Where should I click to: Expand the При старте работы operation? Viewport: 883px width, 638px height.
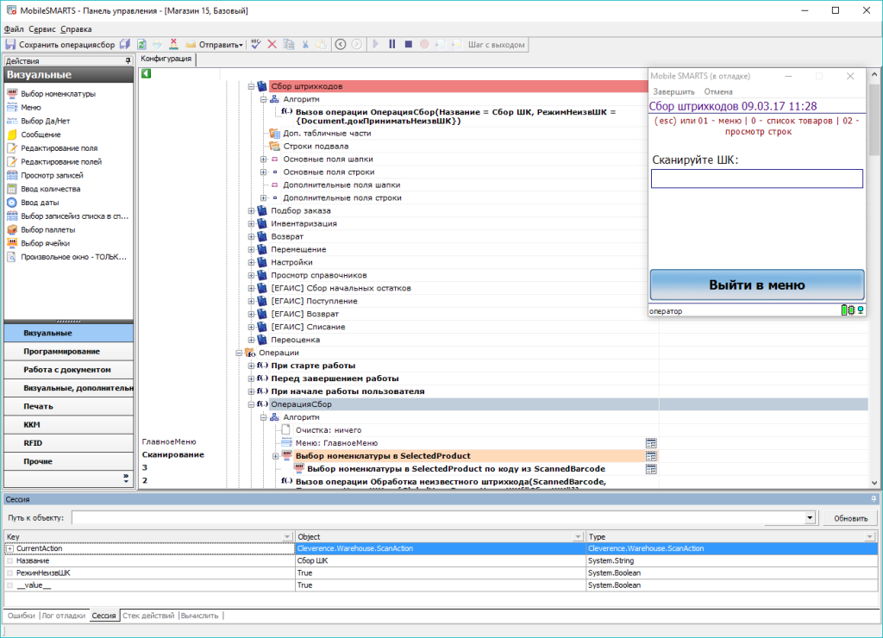point(251,366)
